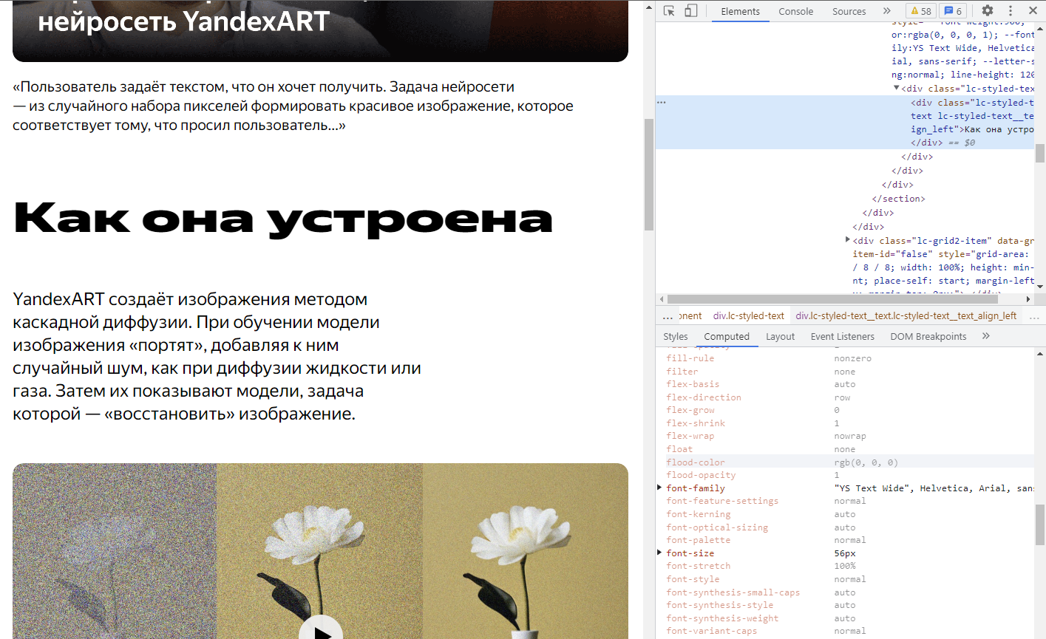The image size is (1046, 639).
Task: Click the нейросеть YandexART banner title
Action: 183,21
